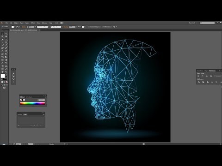Select the Line Segment tool
The width and height of the screenshot is (222, 166).
2,42
